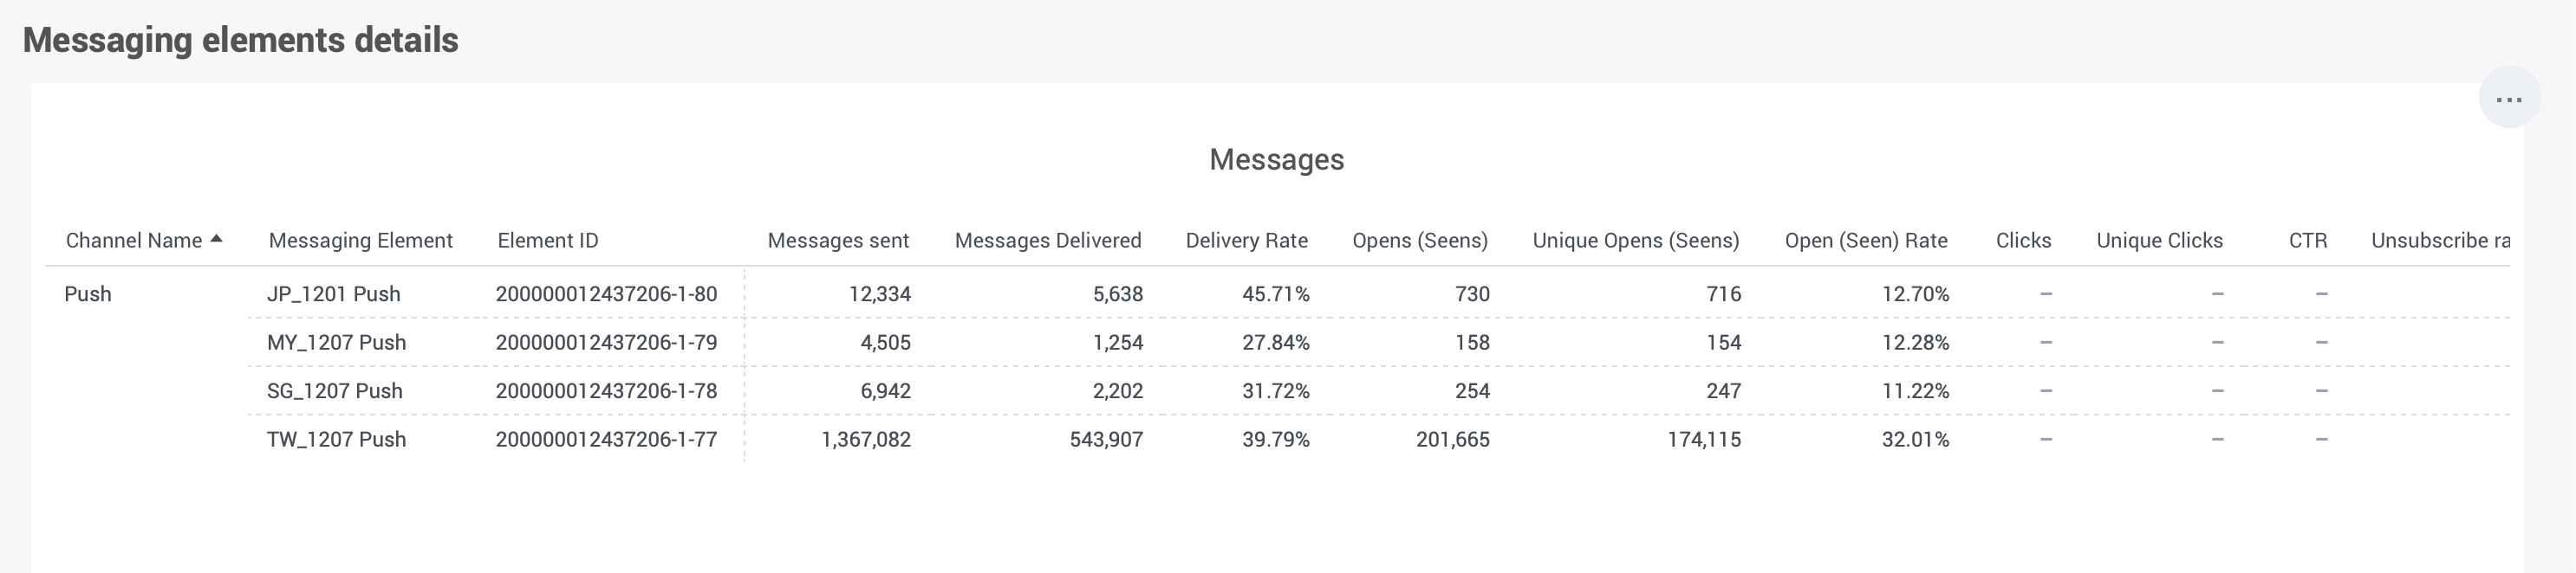
Task: Sort table by Messages sent
Action: click(838, 241)
